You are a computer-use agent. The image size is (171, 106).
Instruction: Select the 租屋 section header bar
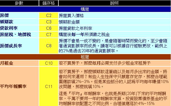(85, 57)
